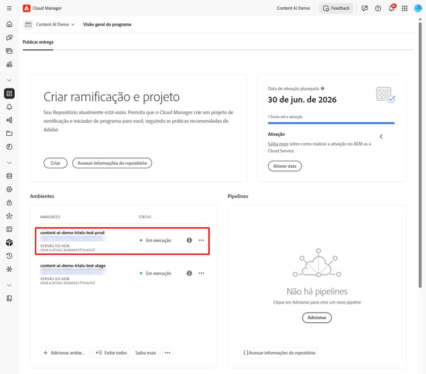Click the content-ai-demo-trials-test-prod environment name
426x374 pixels.
click(72, 232)
